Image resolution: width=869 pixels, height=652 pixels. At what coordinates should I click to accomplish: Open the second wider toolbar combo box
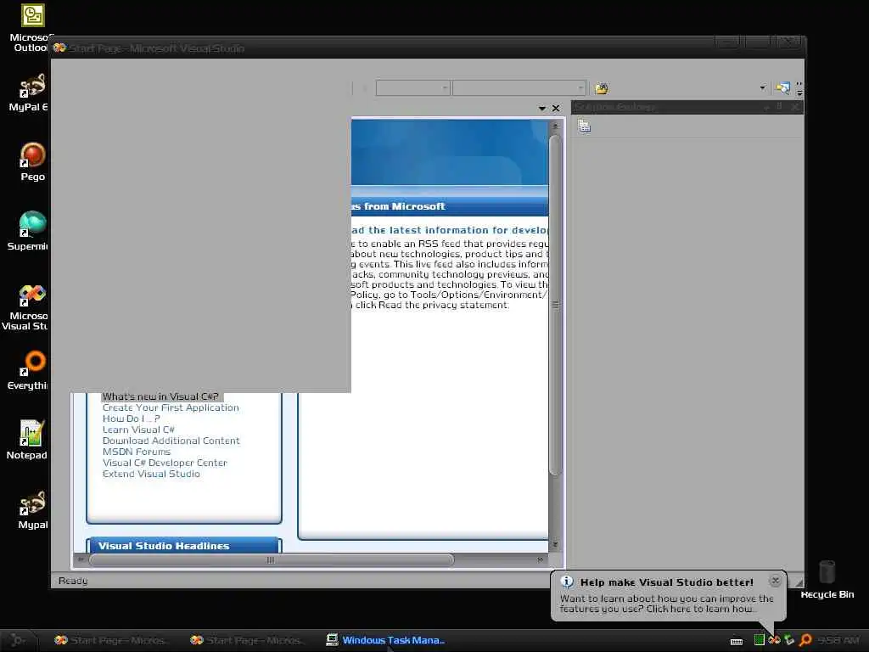519,87
